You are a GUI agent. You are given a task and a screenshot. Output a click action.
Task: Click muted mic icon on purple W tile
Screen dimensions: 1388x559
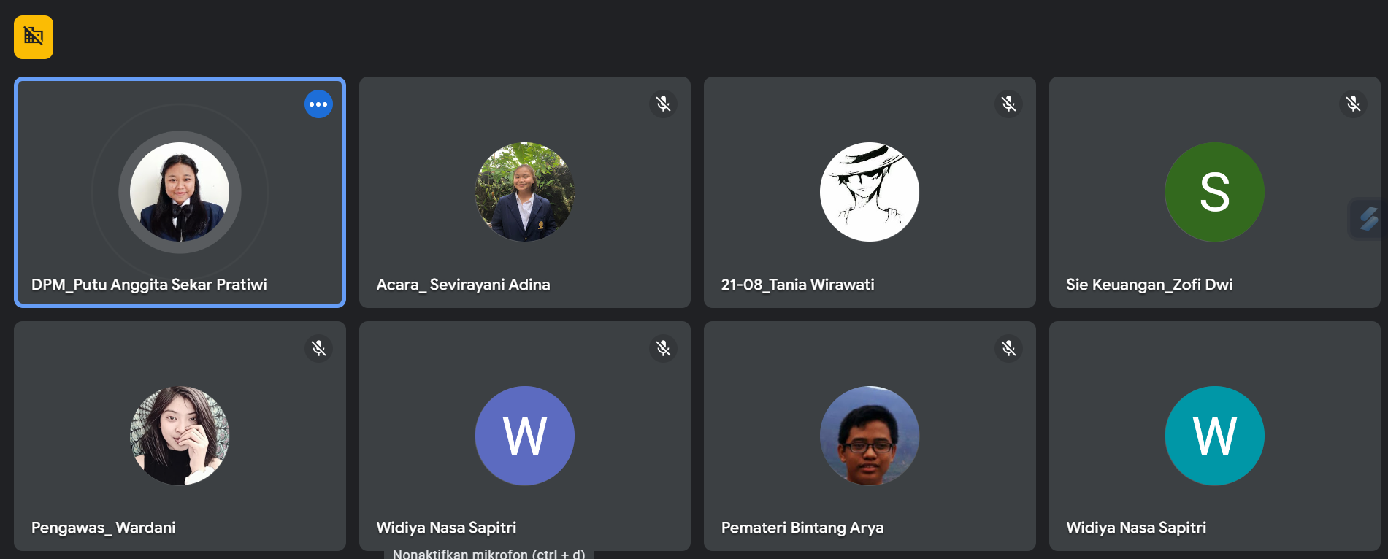pyautogui.click(x=663, y=349)
